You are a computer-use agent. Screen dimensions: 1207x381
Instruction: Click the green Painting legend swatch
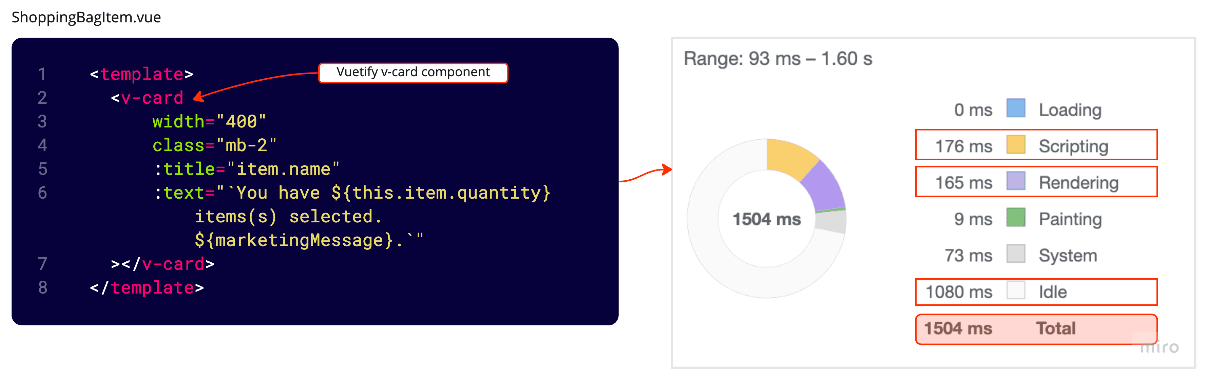[x=1015, y=218]
